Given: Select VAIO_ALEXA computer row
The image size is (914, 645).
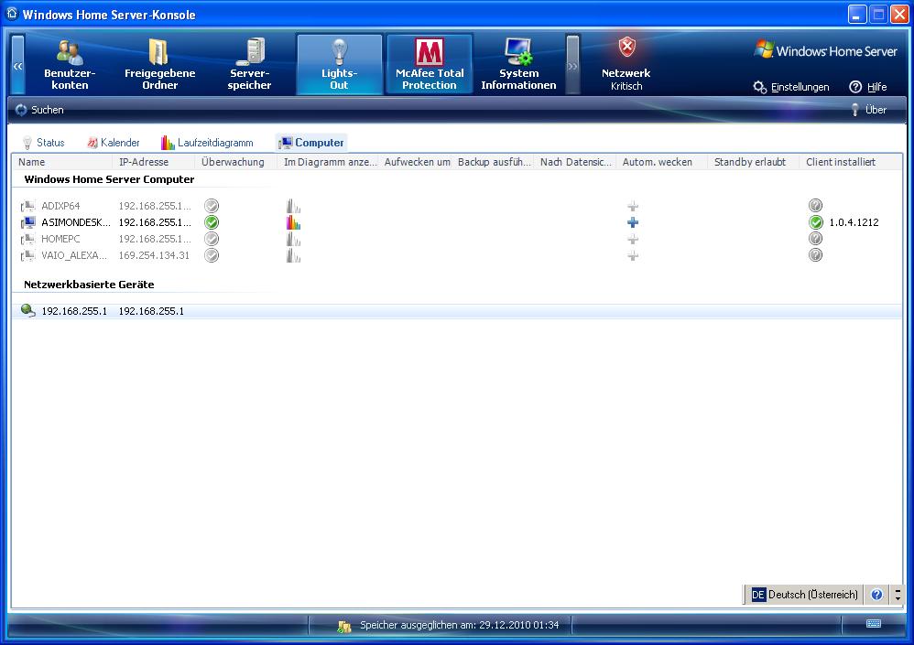Looking at the screenshot, I should pyautogui.click(x=457, y=255).
